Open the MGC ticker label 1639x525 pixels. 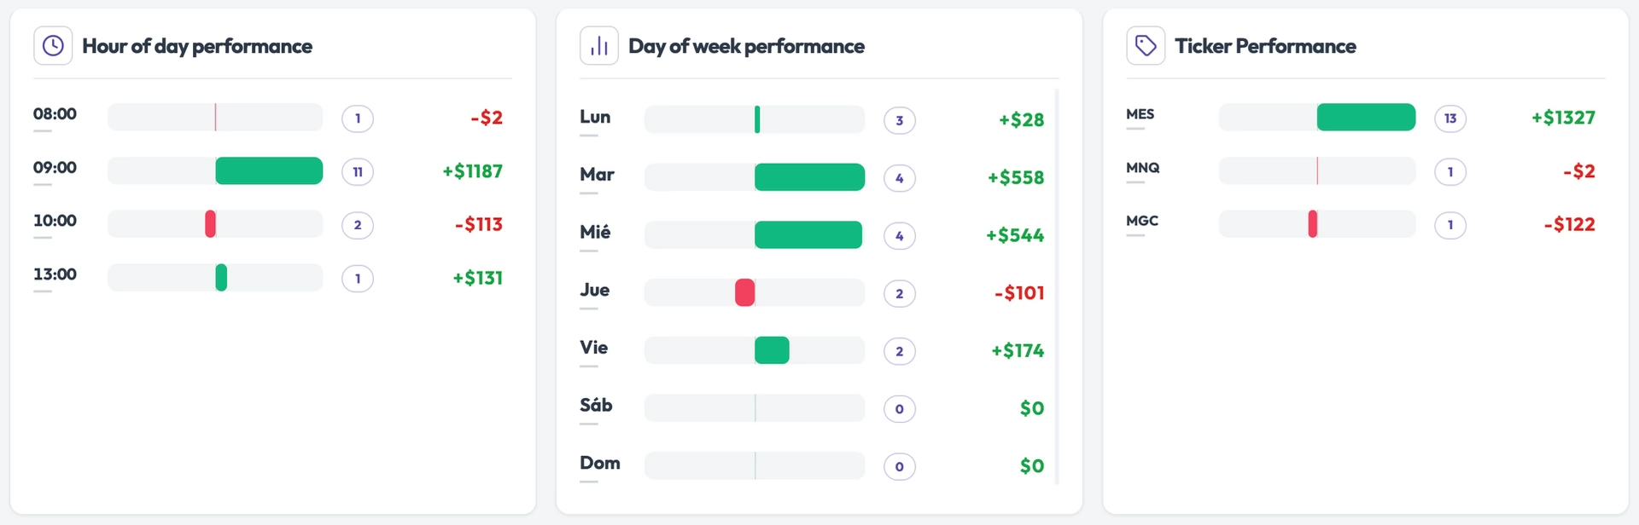point(1142,221)
